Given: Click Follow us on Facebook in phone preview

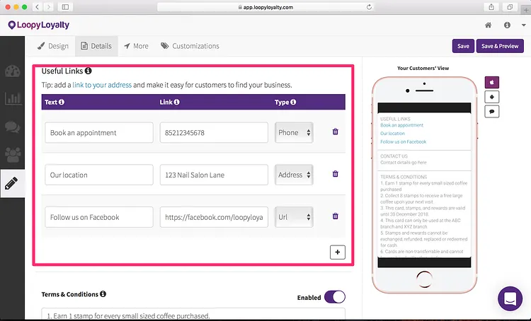Looking at the screenshot, I should click(404, 141).
